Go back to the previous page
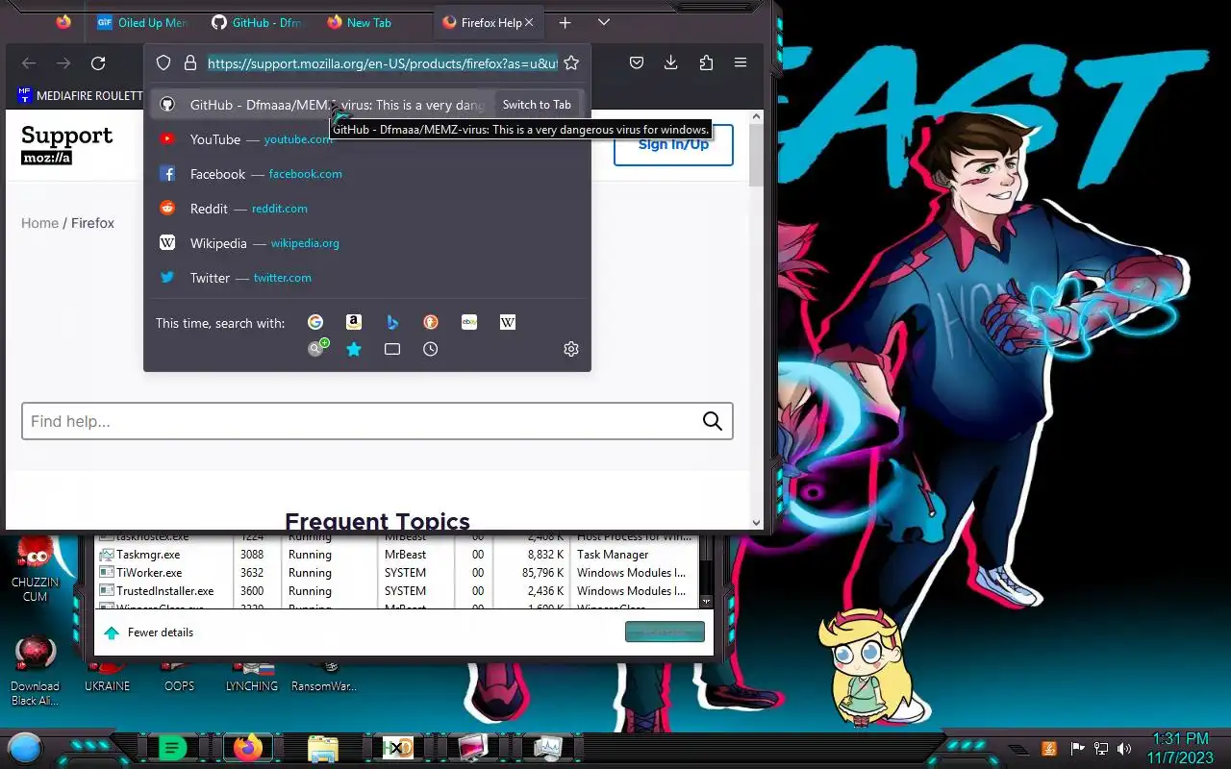 tap(29, 62)
